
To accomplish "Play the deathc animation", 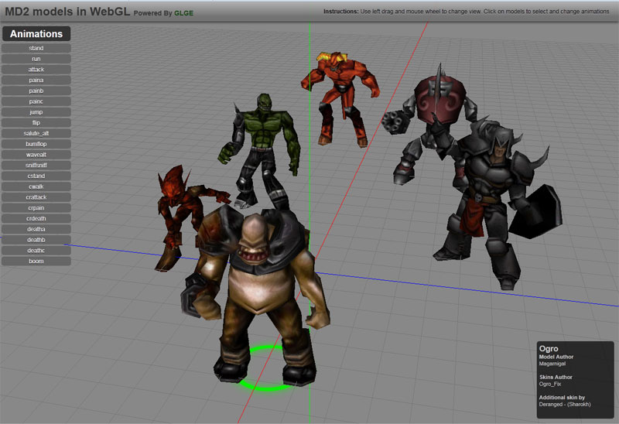I will click(36, 251).
